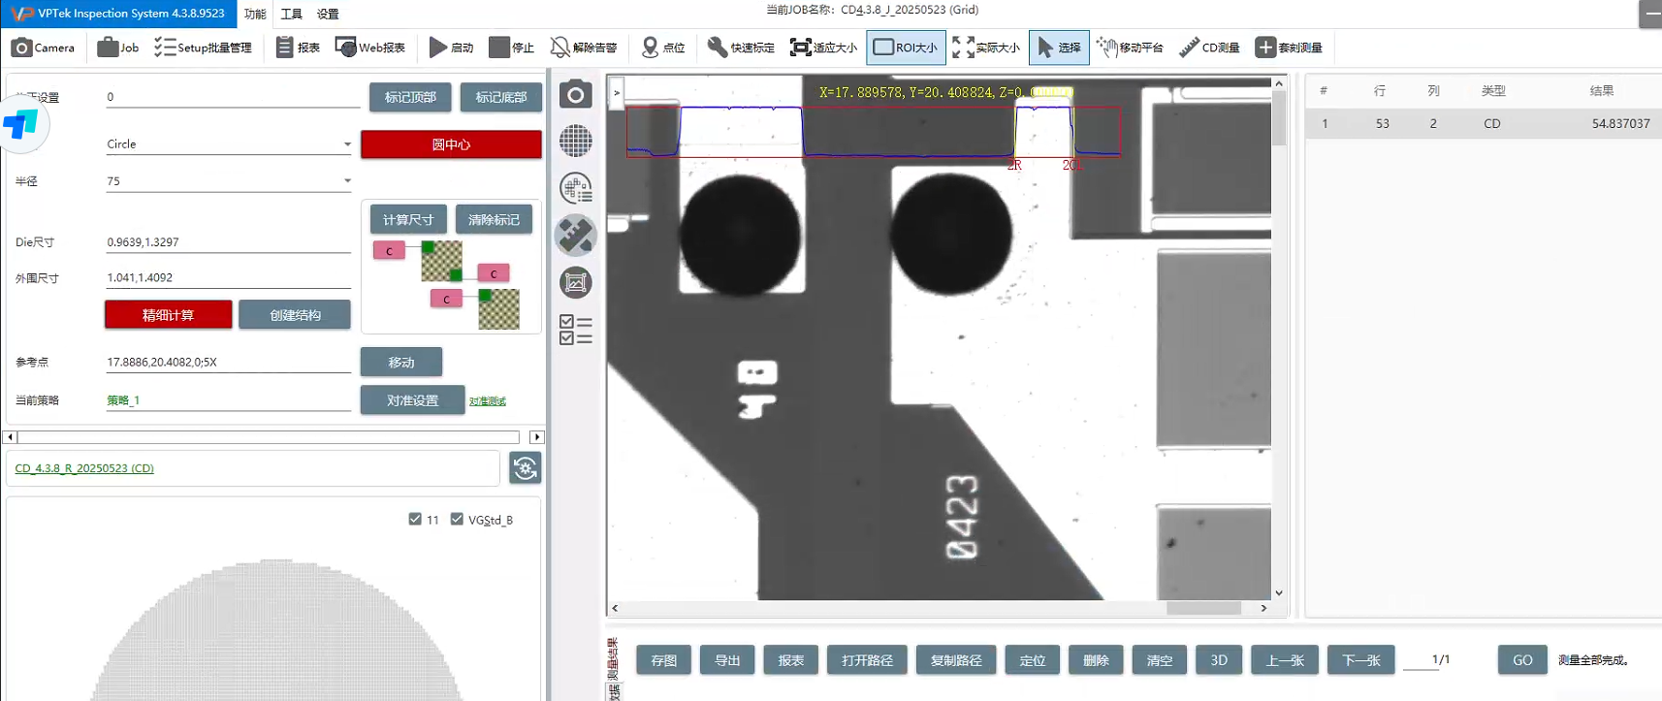Image resolution: width=1662 pixels, height=701 pixels.
Task: Open 报表 report from the top toolbar
Action: [x=298, y=48]
